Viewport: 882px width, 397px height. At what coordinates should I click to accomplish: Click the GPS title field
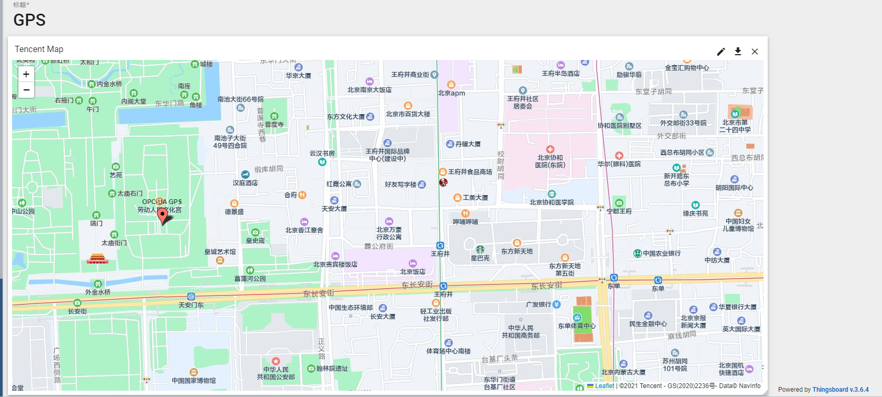click(x=29, y=20)
